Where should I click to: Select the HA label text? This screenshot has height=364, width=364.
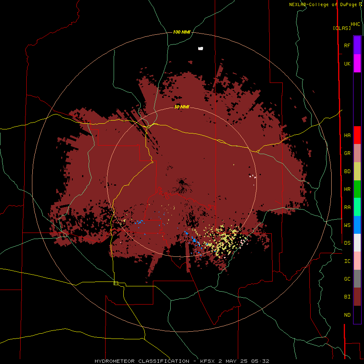[x=347, y=135]
